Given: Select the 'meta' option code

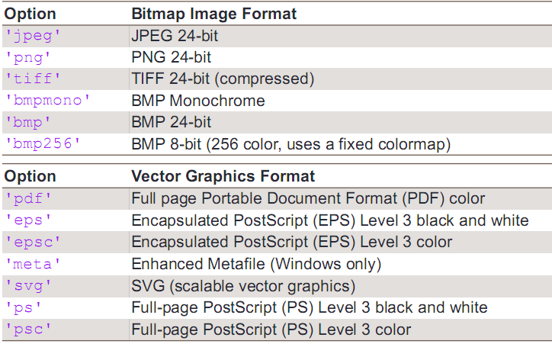Looking at the screenshot, I should pos(32,264).
